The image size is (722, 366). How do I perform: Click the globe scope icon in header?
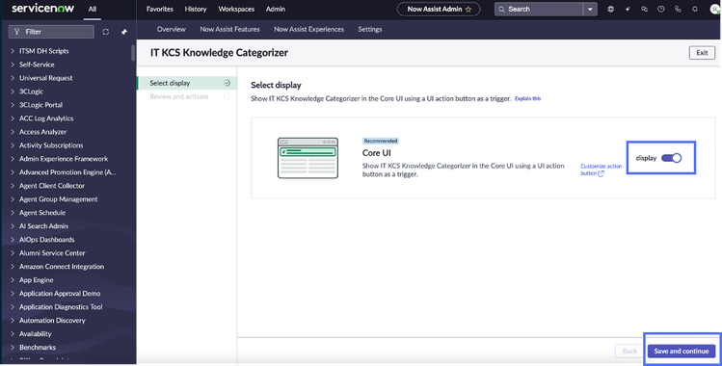click(x=610, y=10)
